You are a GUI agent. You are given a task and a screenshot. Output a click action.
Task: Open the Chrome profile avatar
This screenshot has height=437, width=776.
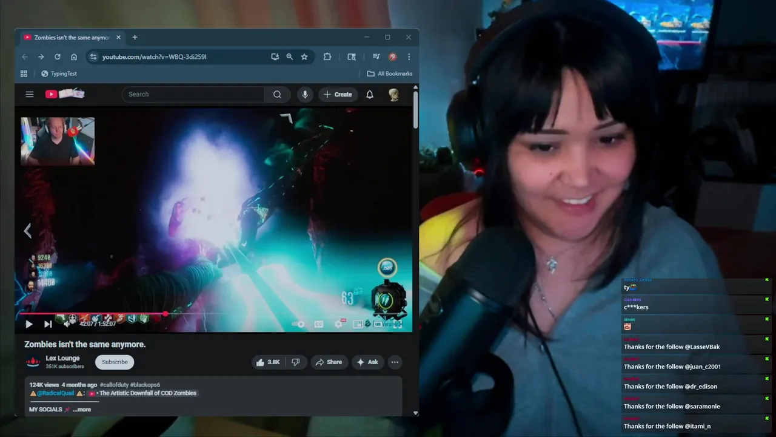point(392,56)
